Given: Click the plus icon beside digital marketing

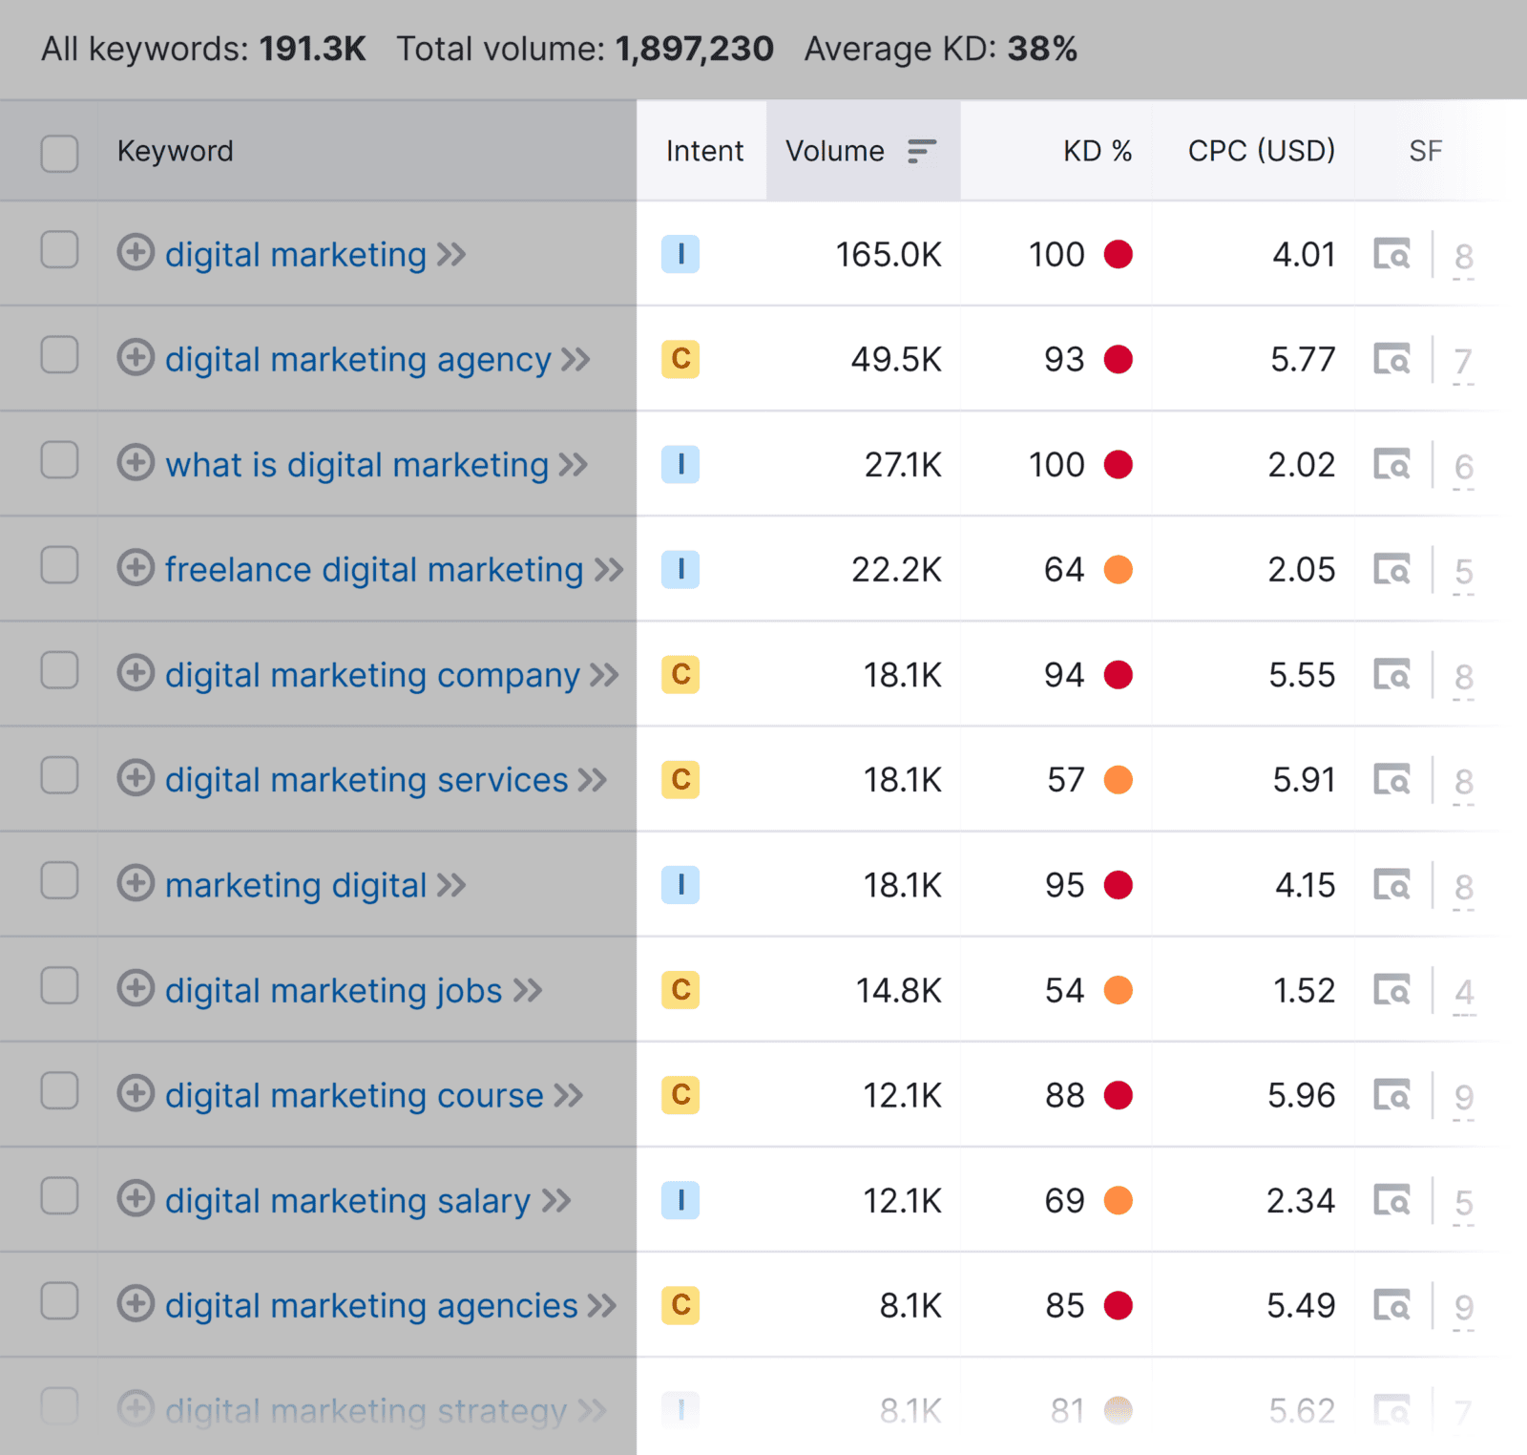Looking at the screenshot, I should coord(136,254).
